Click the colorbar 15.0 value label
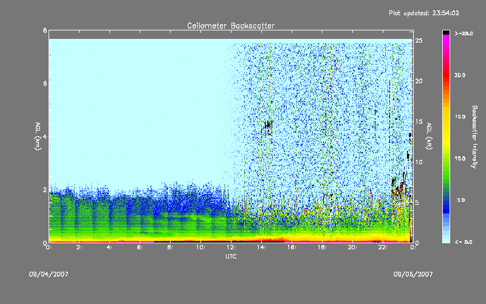 pos(460,117)
